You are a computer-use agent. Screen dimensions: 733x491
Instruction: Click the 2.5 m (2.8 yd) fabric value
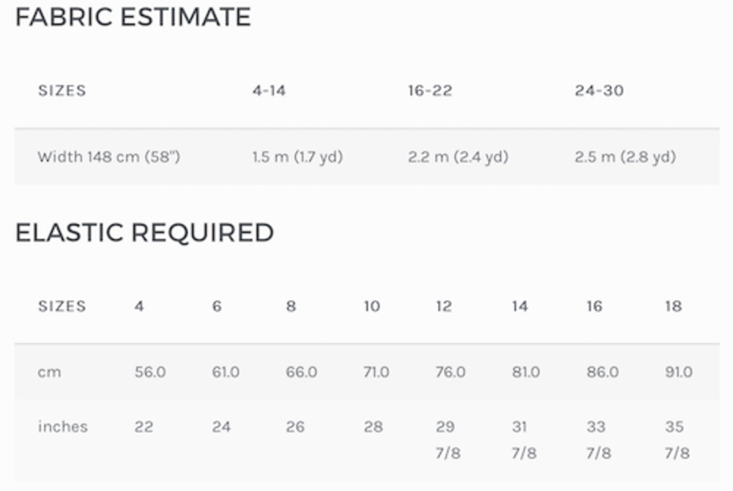click(x=625, y=157)
